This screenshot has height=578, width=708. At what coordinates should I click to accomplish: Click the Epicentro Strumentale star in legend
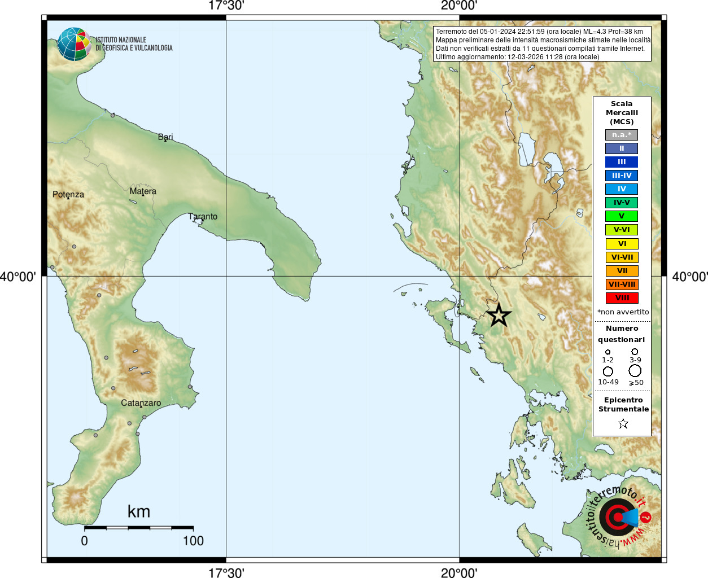(623, 423)
